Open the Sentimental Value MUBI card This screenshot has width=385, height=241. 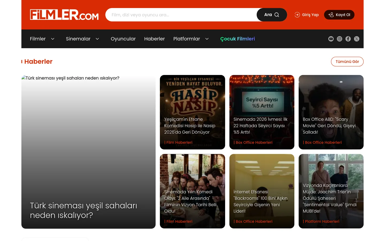pos(331,191)
